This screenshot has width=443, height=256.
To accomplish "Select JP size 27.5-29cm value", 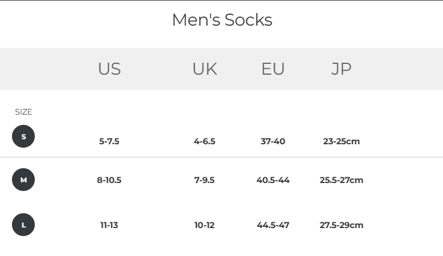I will (342, 225).
